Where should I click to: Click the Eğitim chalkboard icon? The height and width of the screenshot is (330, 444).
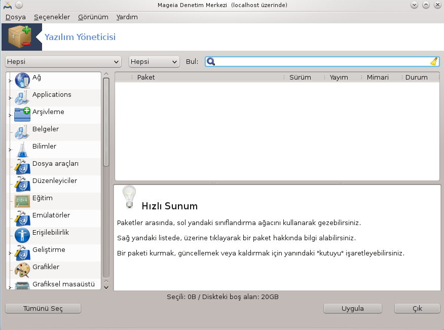tap(22, 201)
